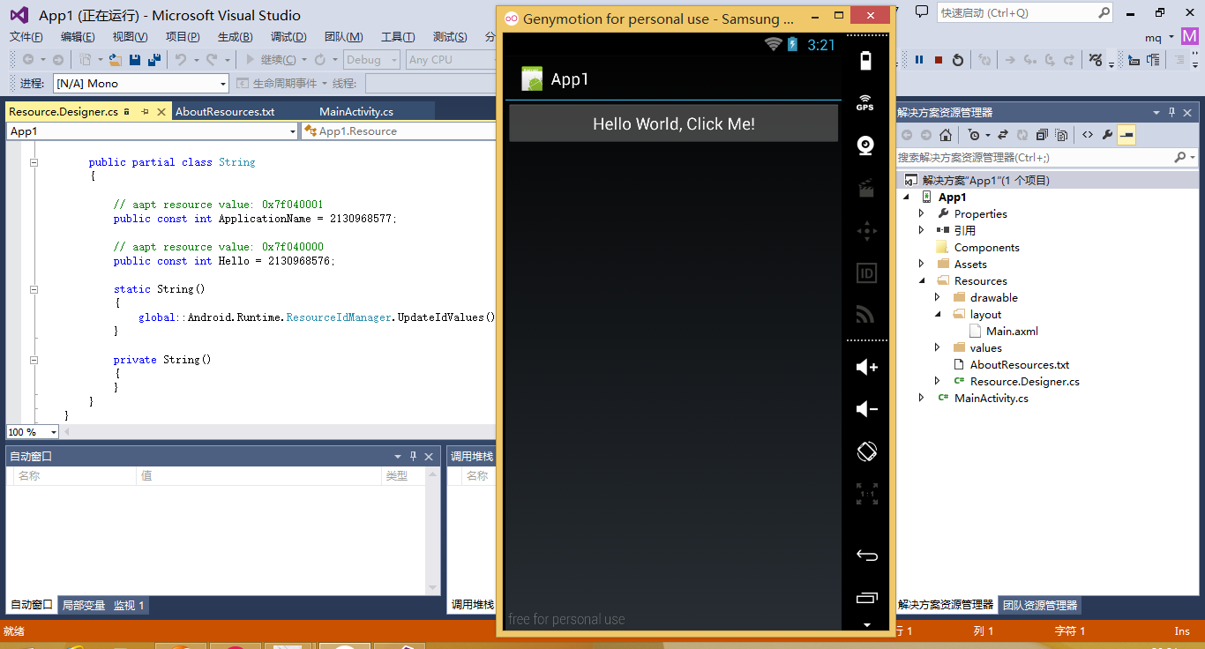Screen dimensions: 1205x649
Task: Collapse all in Solution Explorer toolbar
Action: (x=1042, y=135)
